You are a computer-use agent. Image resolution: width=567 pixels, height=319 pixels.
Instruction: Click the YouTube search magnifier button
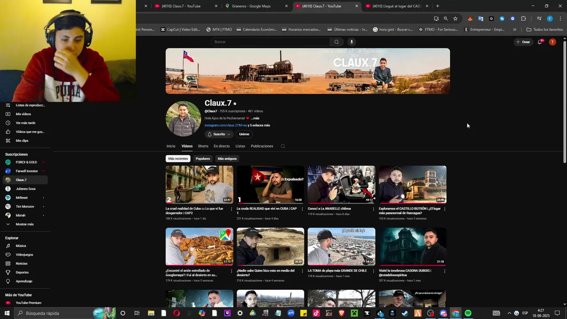click(x=337, y=42)
